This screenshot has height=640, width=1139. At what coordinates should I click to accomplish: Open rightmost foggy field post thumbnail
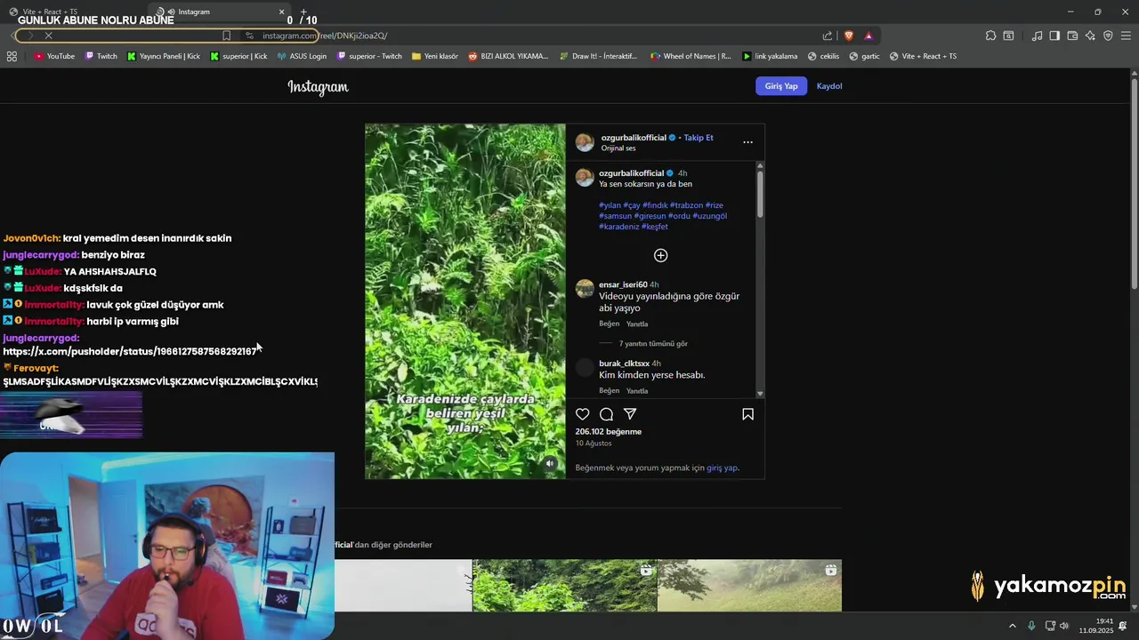749,586
